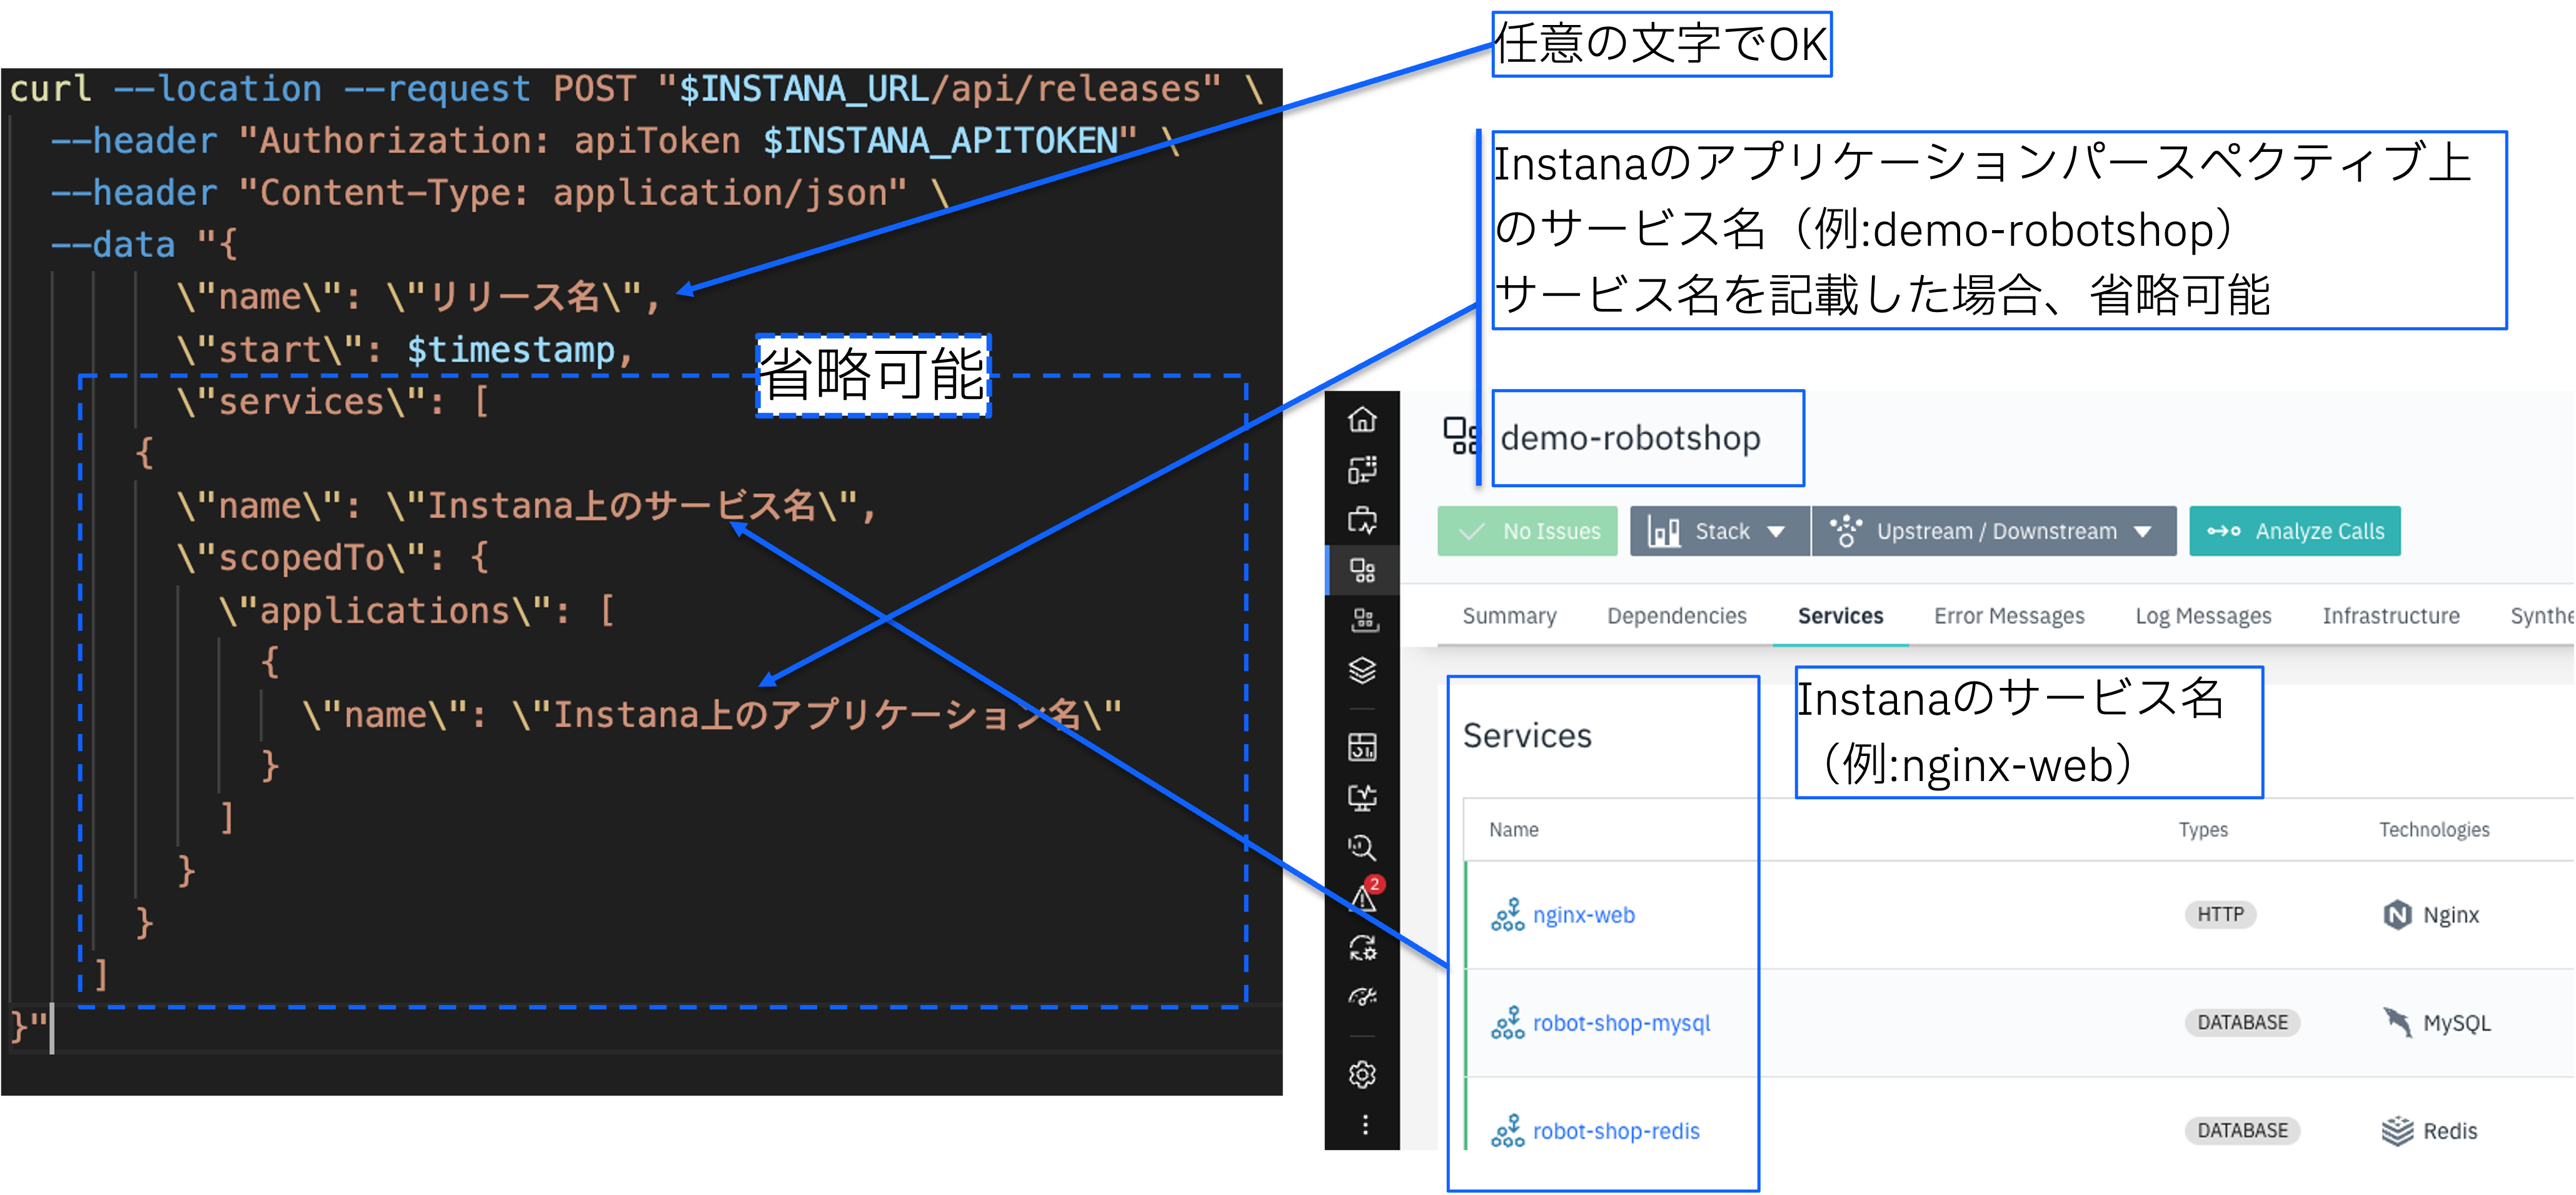Click the briefcase pulse sidebar icon

coord(1362,520)
